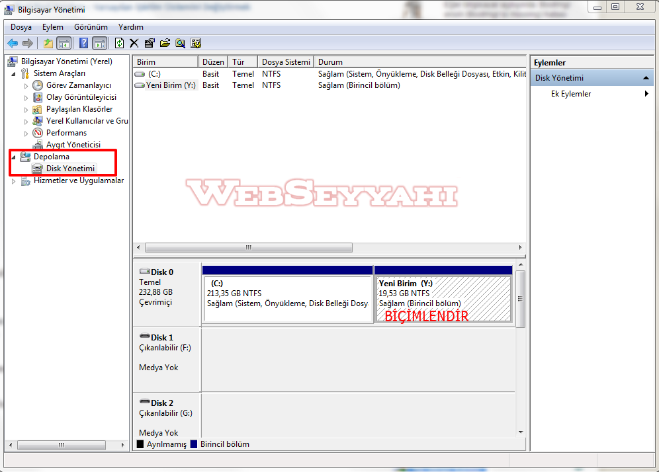Screen dimensions: 659x472
Task: Click the tree pane horizontal scrollbar thumb
Action: [62, 445]
